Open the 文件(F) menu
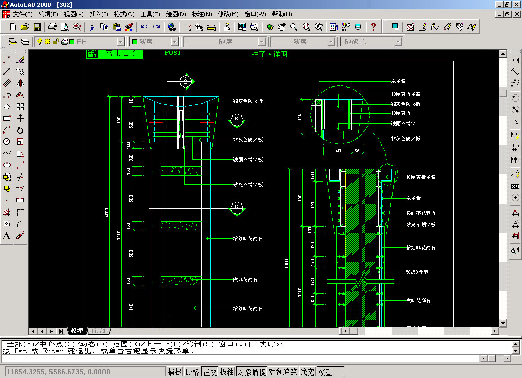The width and height of the screenshot is (522, 378). (22, 14)
